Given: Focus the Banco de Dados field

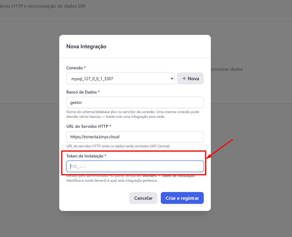Looking at the screenshot, I should (x=135, y=102).
